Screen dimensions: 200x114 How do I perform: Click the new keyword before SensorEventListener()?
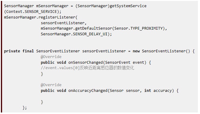pos(136,51)
